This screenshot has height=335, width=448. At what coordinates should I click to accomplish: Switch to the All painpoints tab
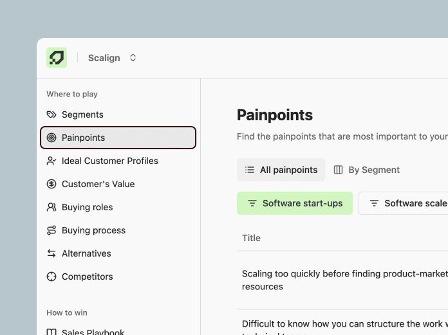point(281,170)
